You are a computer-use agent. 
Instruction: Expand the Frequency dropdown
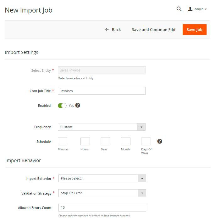pyautogui.click(x=102, y=127)
